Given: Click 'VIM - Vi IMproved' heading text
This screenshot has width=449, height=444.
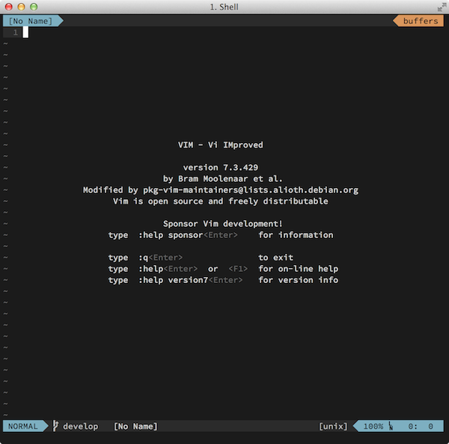Looking at the screenshot, I should pyautogui.click(x=220, y=145).
